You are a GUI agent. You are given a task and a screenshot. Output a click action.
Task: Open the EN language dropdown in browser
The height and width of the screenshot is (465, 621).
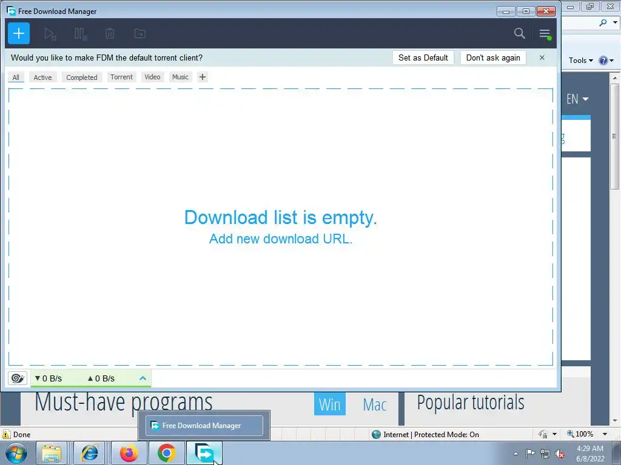coord(577,99)
